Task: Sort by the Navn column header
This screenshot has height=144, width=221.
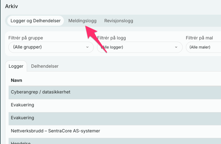Action: [x=16, y=80]
